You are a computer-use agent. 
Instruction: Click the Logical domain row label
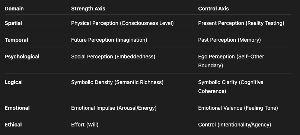click(x=13, y=83)
